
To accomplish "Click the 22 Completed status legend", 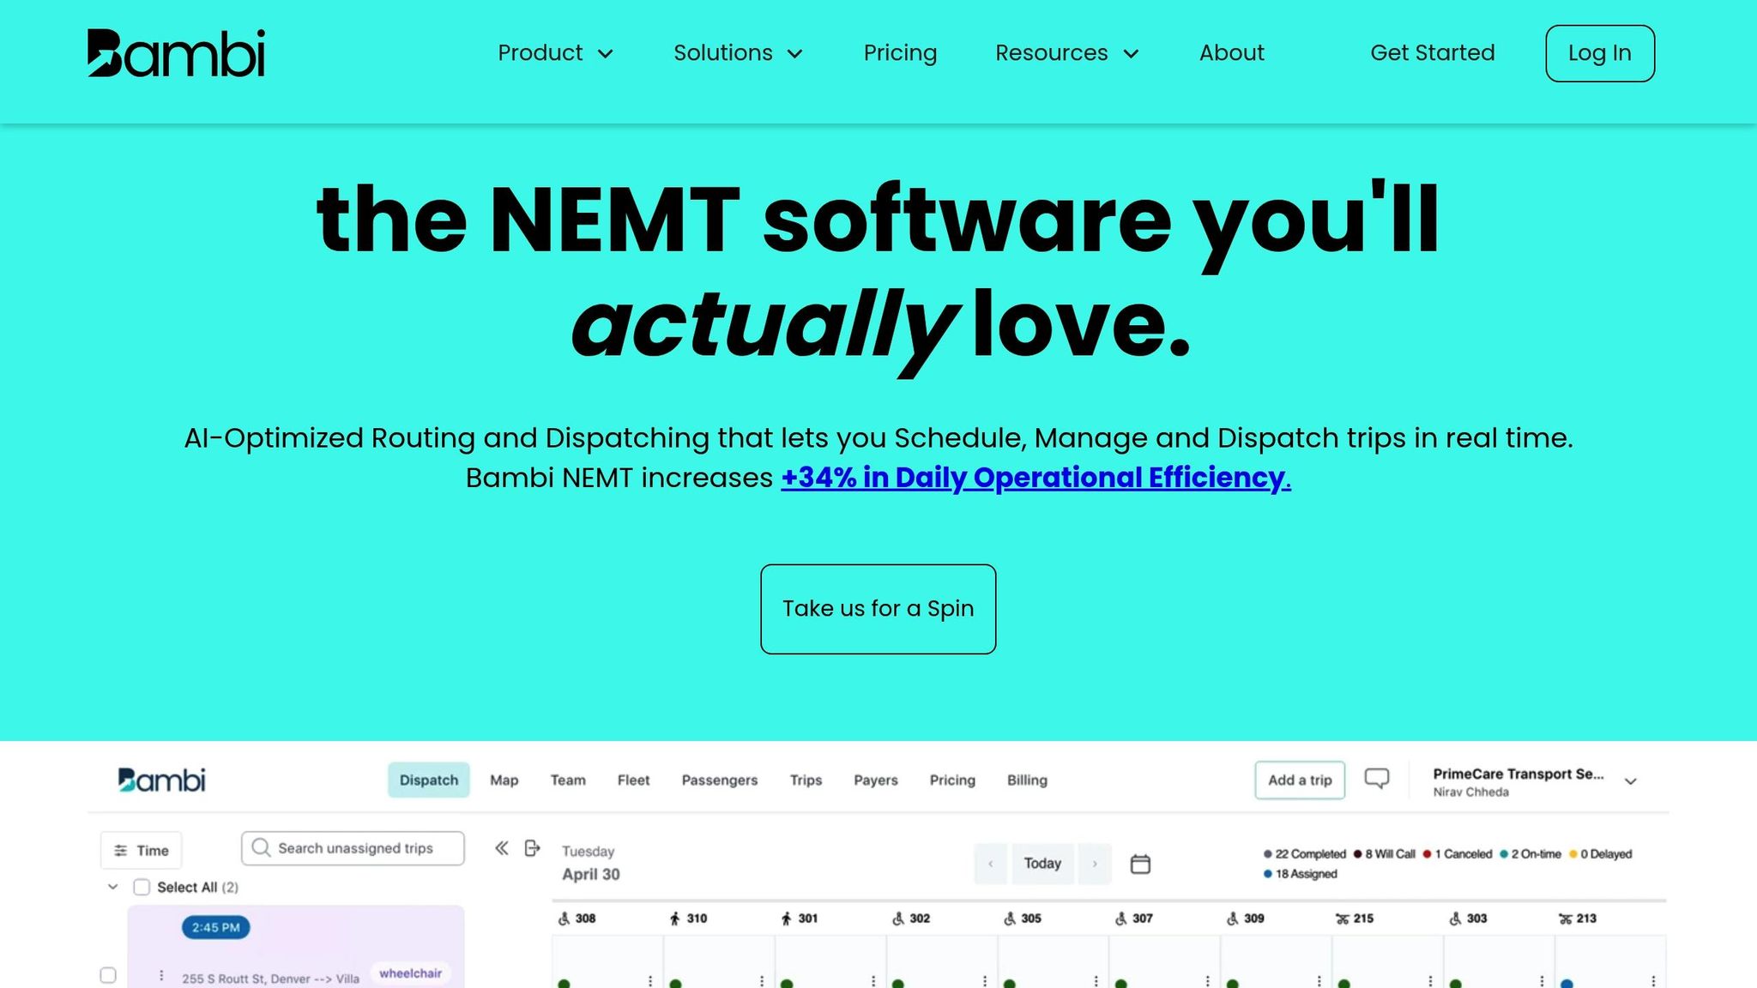I will [x=1305, y=854].
